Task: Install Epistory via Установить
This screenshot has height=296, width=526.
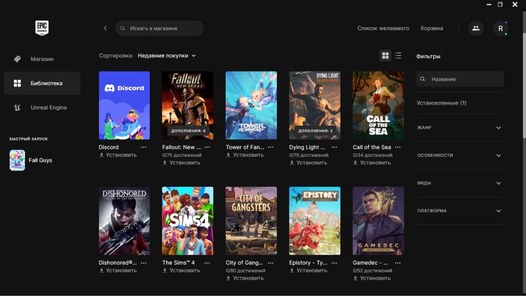Action: 309,270
